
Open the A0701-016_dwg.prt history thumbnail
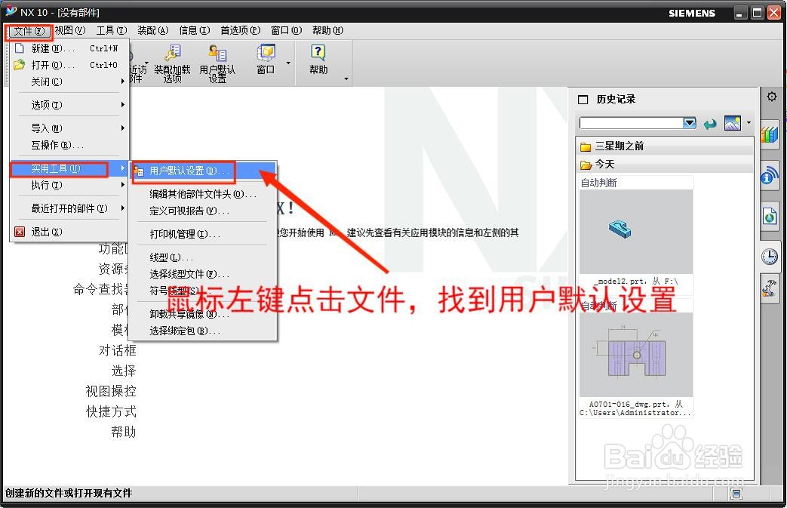pos(636,355)
